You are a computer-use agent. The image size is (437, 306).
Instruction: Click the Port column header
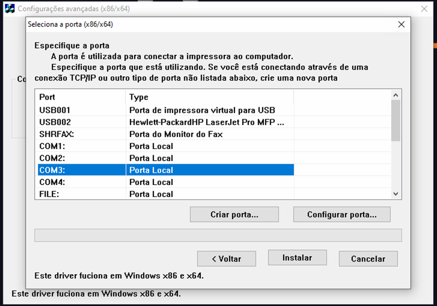[x=81, y=97]
